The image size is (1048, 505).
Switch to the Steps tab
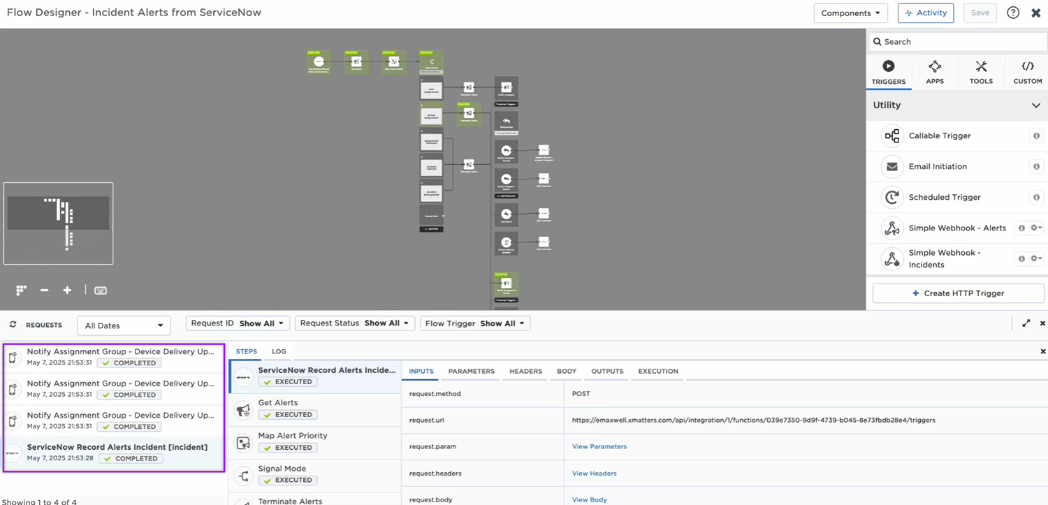point(246,351)
